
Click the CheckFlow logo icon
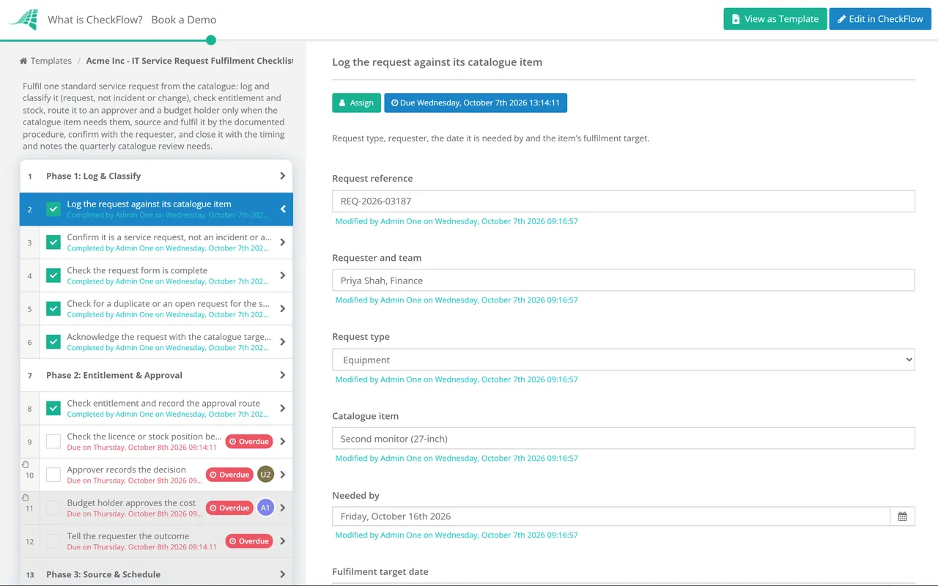pyautogui.click(x=23, y=20)
